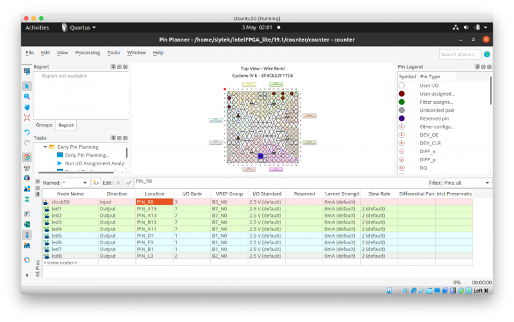Open the Processing menu
This screenshot has height=322, width=514.
87,52
